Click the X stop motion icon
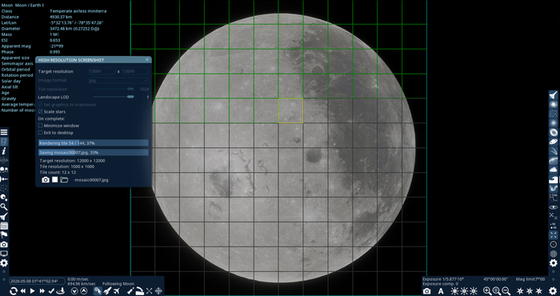560x296 pixels. (150, 291)
